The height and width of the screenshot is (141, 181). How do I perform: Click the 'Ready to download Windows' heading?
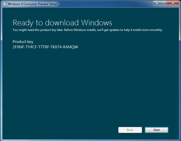[62, 23]
